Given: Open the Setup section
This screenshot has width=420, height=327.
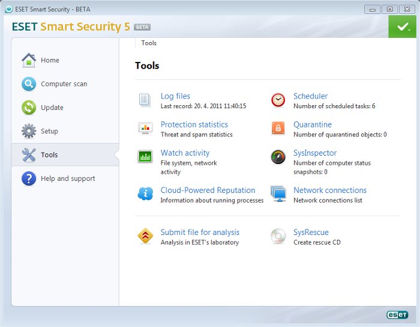Looking at the screenshot, I should [49, 131].
